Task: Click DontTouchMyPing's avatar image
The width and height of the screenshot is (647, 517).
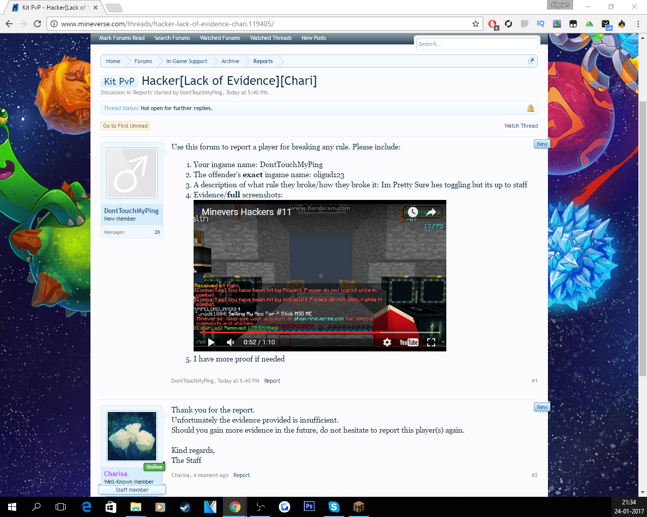Action: pyautogui.click(x=132, y=173)
